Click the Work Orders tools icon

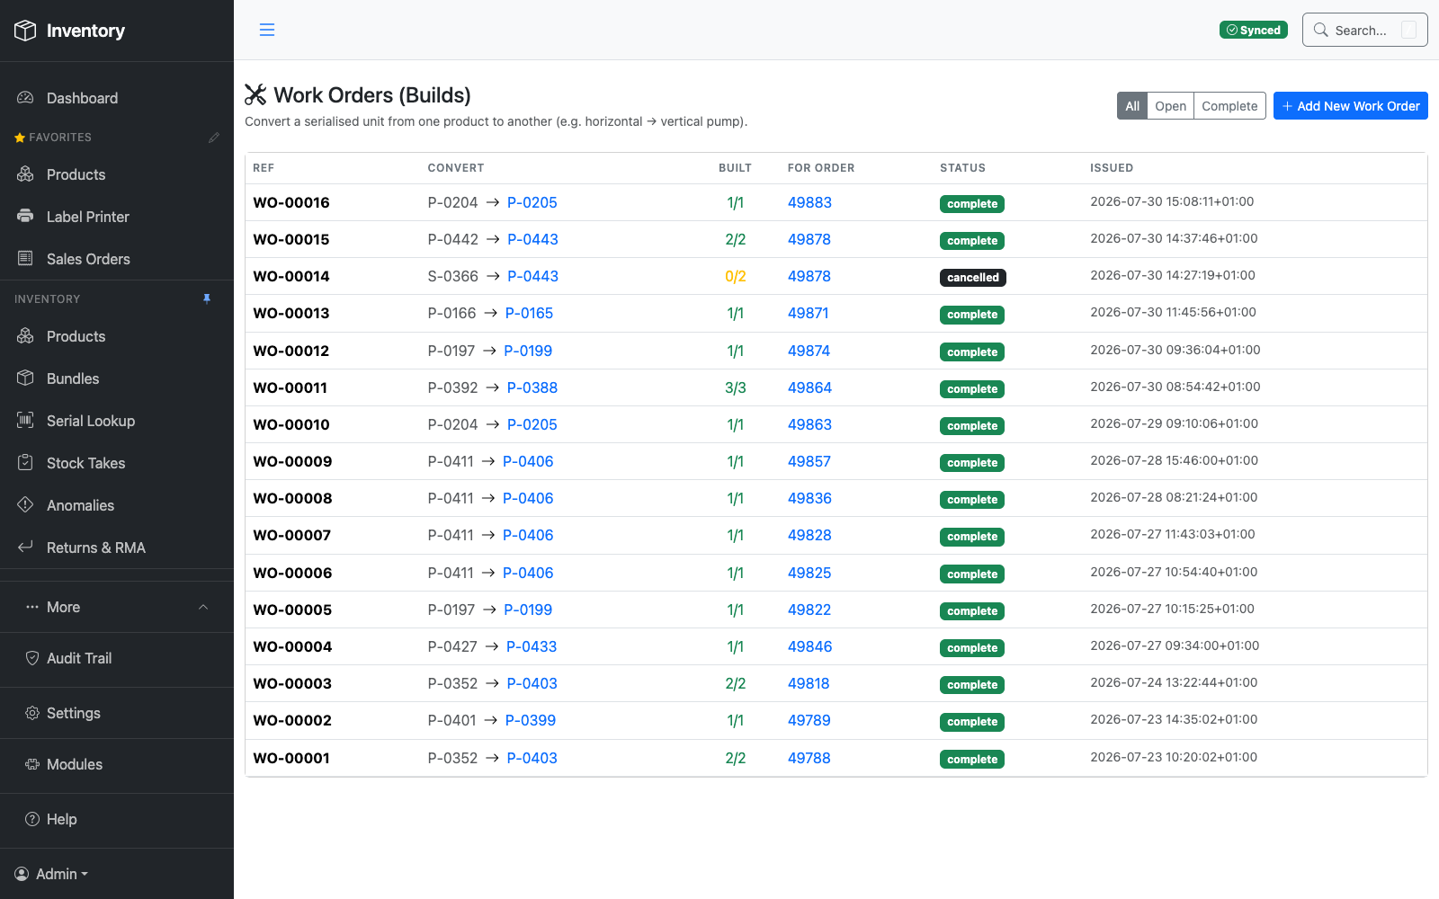[255, 95]
